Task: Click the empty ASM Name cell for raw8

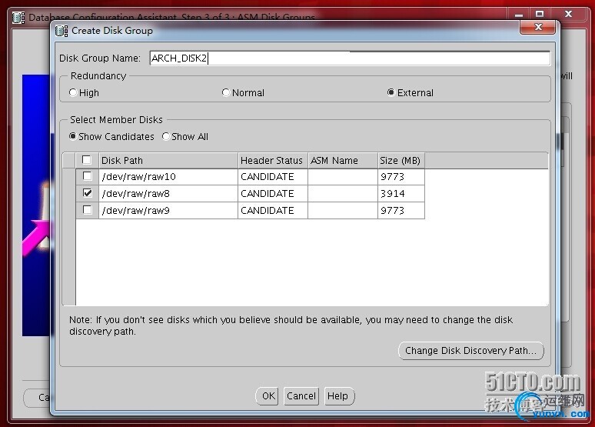Action: (x=343, y=194)
